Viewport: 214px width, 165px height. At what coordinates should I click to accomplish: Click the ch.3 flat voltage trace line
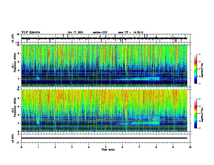click(x=104, y=138)
